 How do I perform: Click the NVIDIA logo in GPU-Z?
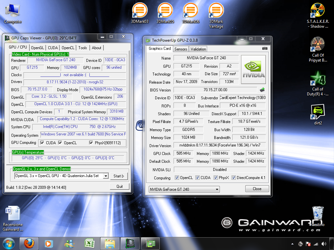click(x=253, y=69)
